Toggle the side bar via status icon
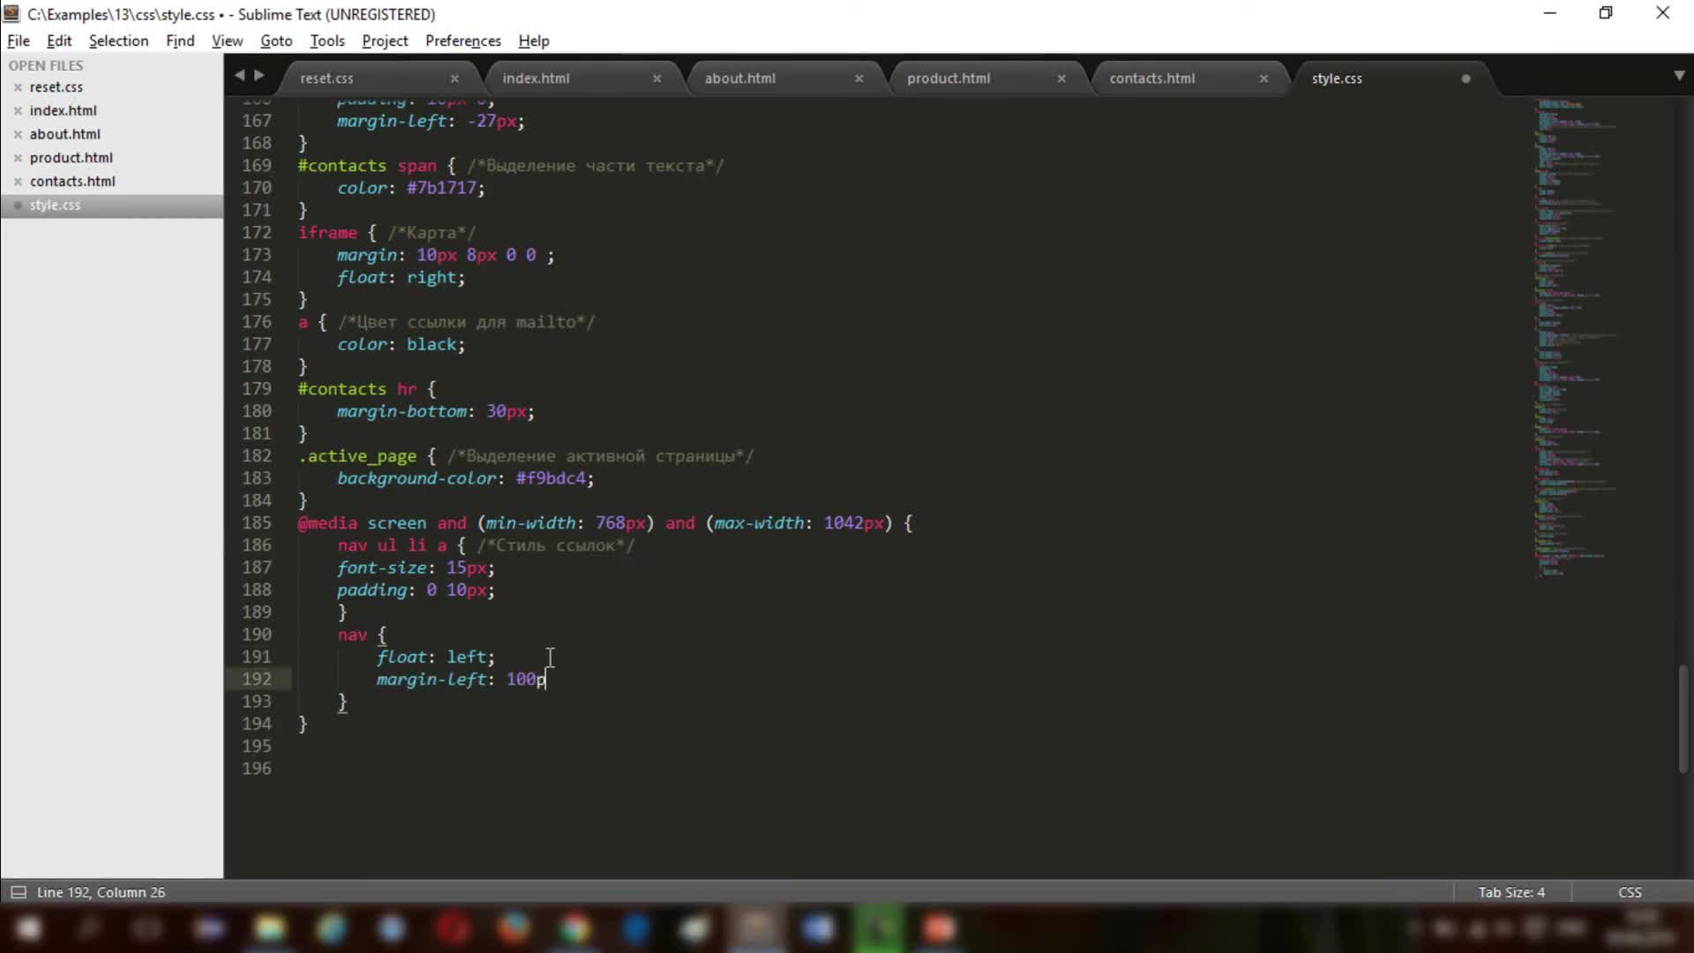The image size is (1694, 953). coord(18,892)
